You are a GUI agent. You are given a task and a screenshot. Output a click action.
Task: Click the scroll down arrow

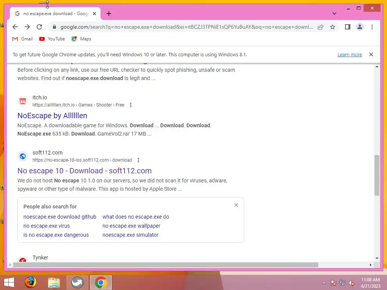coord(377,258)
